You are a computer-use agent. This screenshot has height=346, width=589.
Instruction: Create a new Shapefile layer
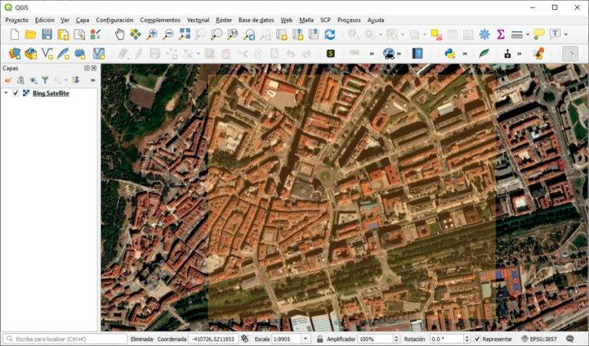47,54
